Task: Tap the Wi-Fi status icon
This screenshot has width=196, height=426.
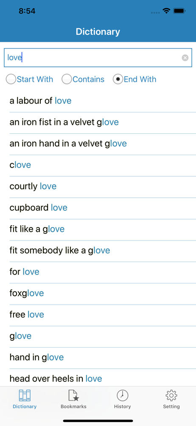Action: coord(166,11)
